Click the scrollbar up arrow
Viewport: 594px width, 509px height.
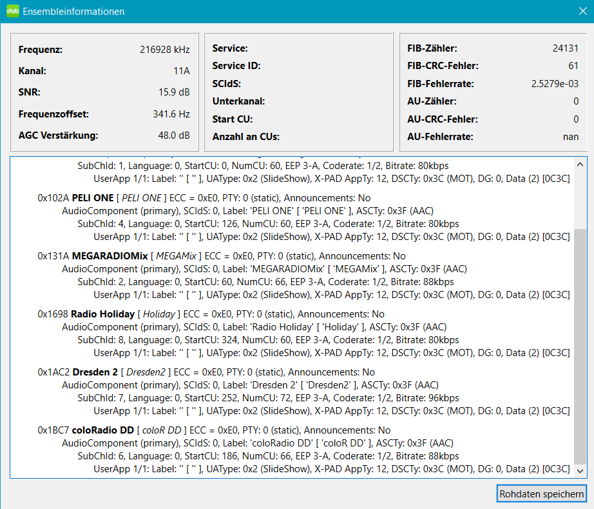click(x=580, y=163)
